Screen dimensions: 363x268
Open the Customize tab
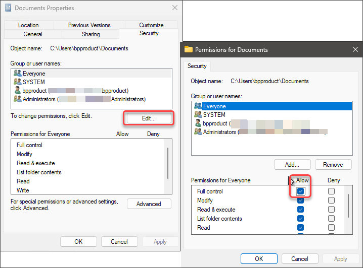tap(151, 25)
